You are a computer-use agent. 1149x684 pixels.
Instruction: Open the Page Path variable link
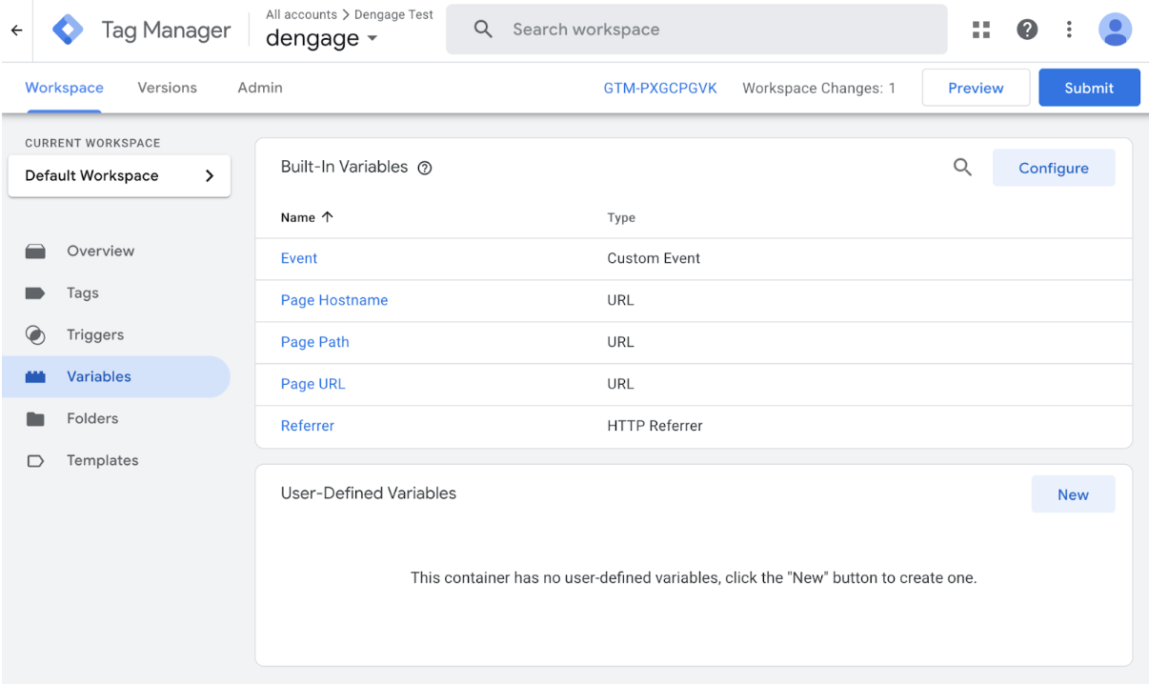pos(315,342)
